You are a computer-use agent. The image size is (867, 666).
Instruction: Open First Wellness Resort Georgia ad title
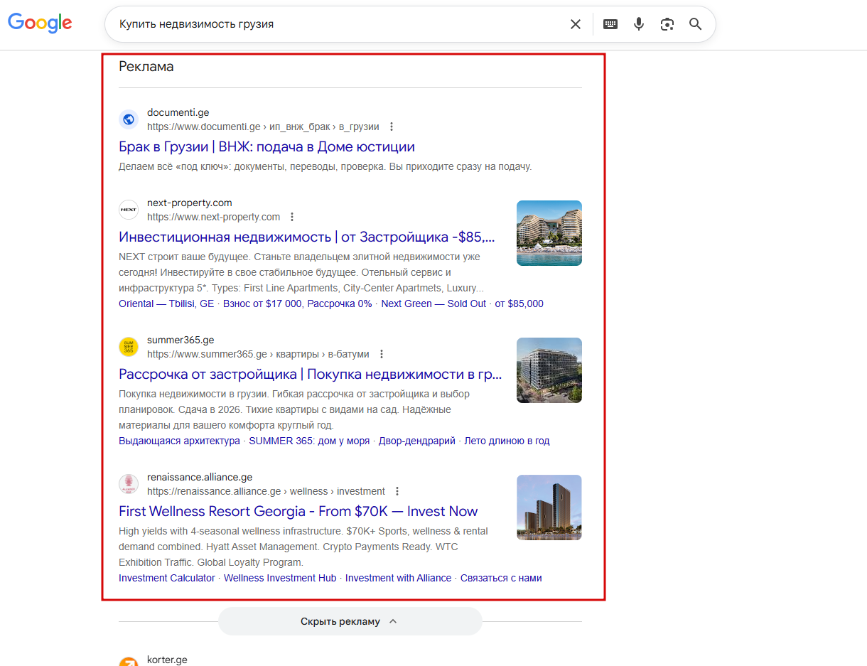298,512
